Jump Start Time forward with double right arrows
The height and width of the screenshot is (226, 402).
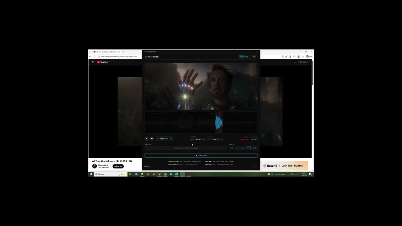[x=204, y=140]
